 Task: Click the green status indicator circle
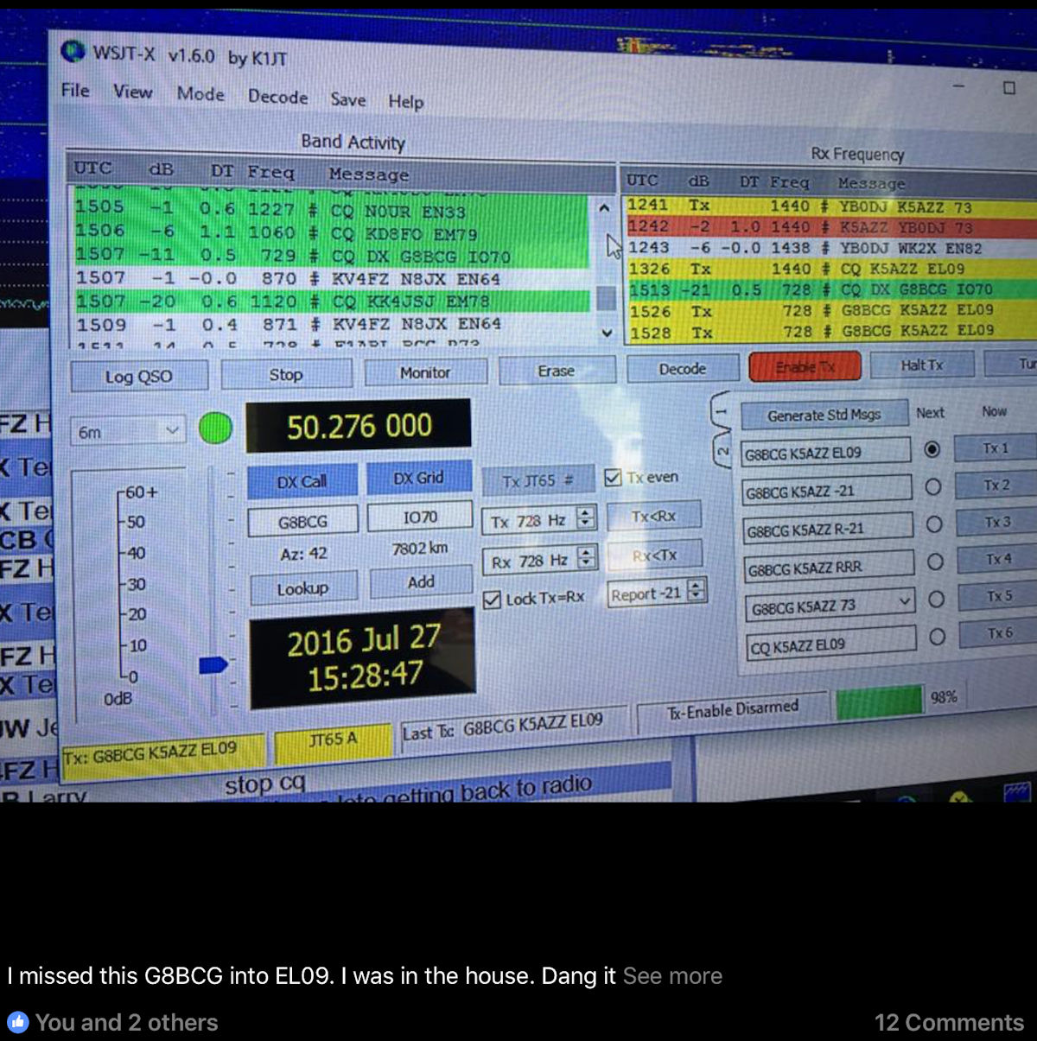tap(216, 428)
